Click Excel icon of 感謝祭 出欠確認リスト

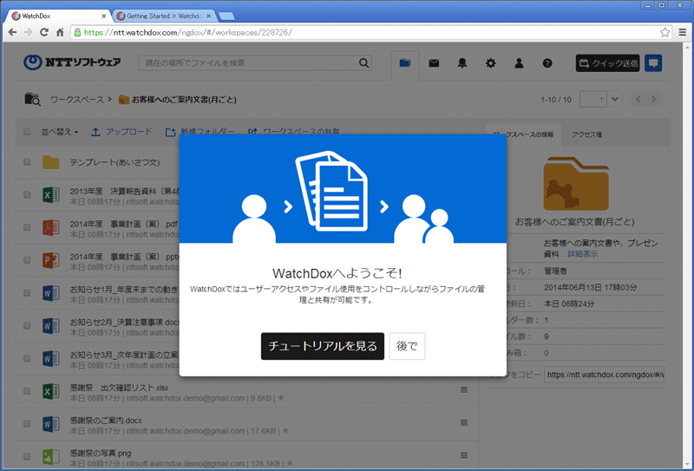51,391
